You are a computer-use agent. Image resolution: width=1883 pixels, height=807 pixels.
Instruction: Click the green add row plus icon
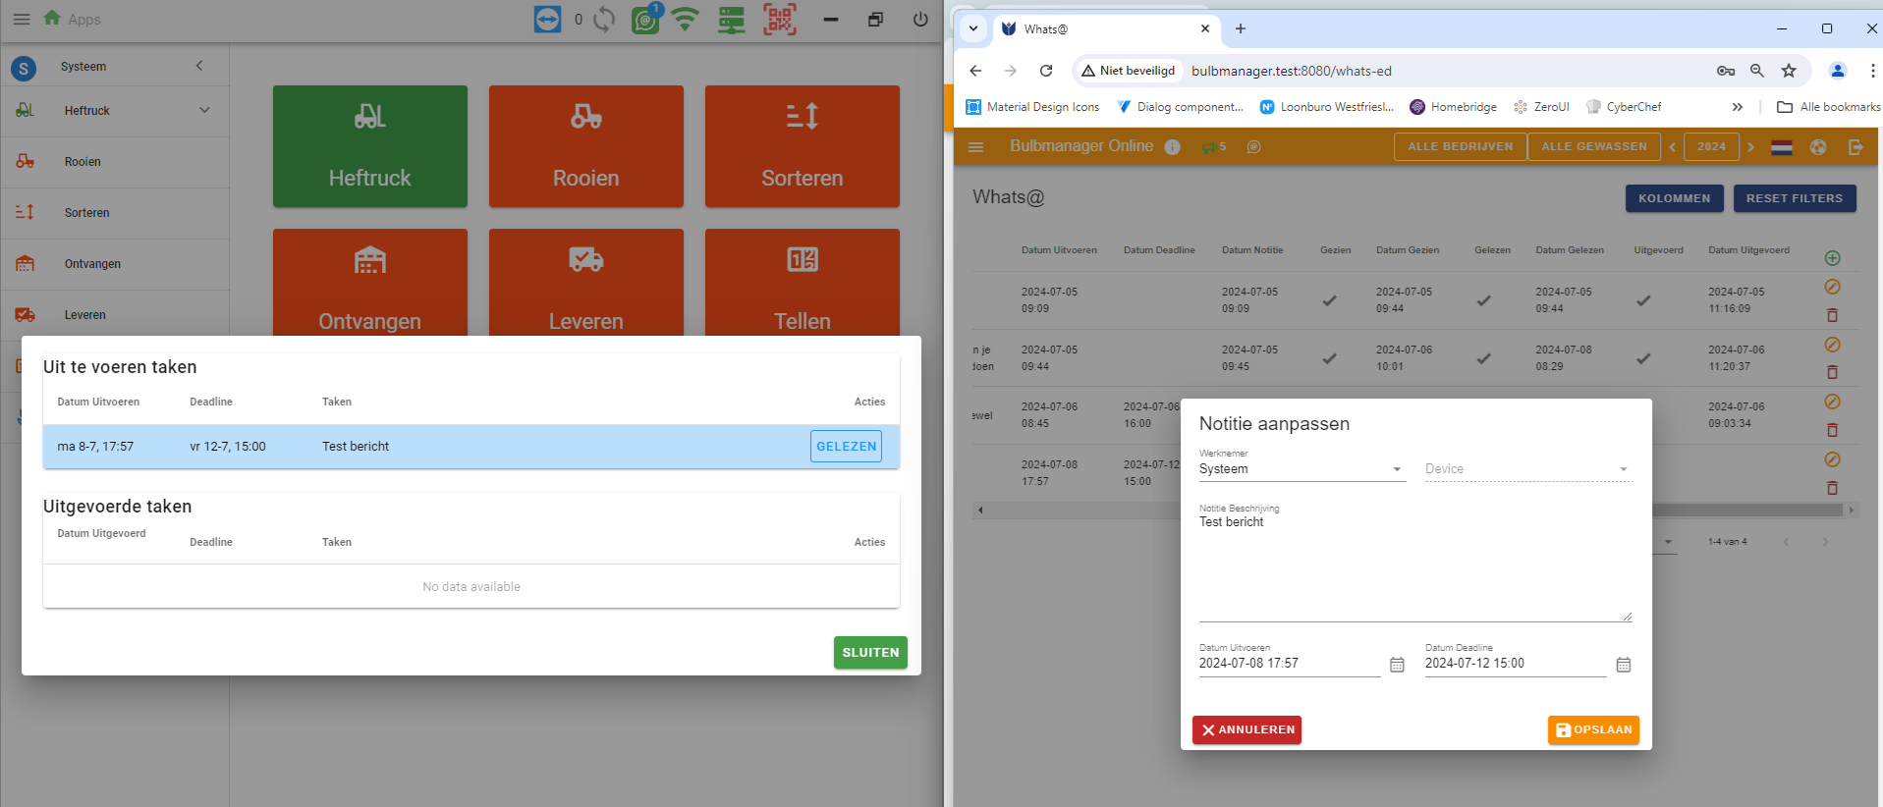point(1832,258)
